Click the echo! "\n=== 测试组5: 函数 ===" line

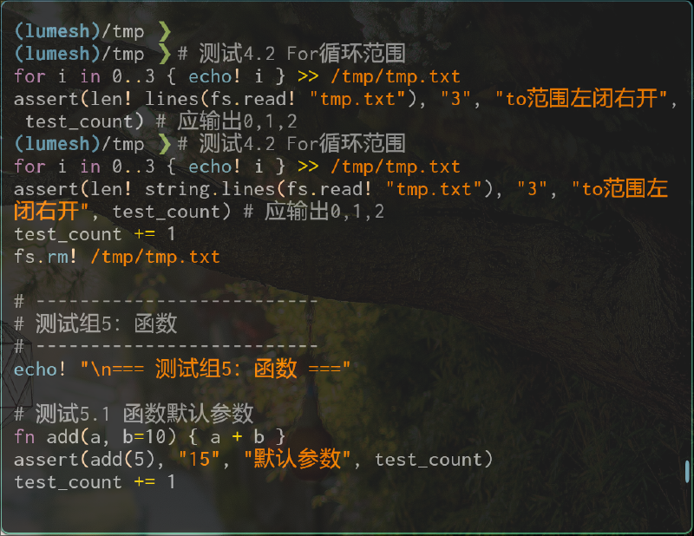(182, 369)
